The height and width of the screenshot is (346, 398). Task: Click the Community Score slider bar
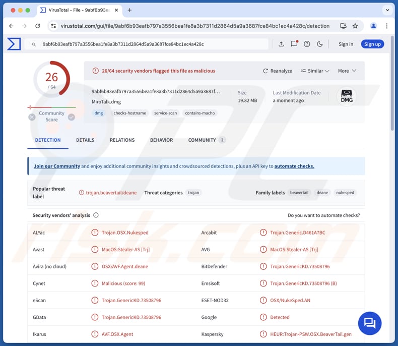[x=51, y=107]
